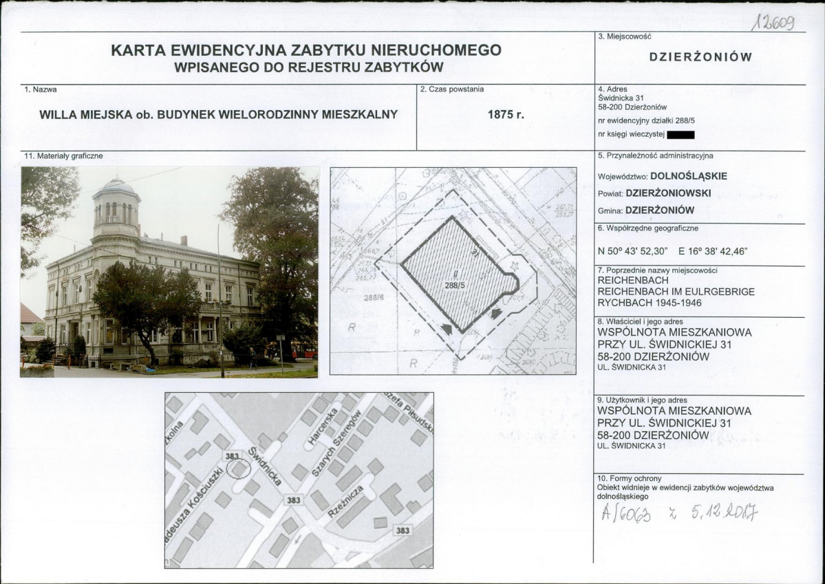The image size is (825, 584).
Task: Click the cadastral plot plan drawing
Action: (x=453, y=271)
